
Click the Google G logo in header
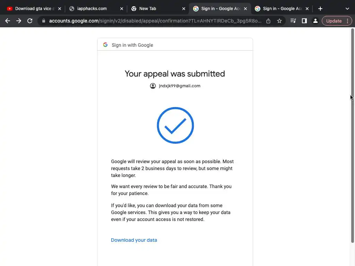coord(105,45)
